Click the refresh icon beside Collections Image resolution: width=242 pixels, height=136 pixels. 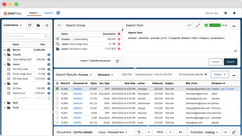point(30,25)
